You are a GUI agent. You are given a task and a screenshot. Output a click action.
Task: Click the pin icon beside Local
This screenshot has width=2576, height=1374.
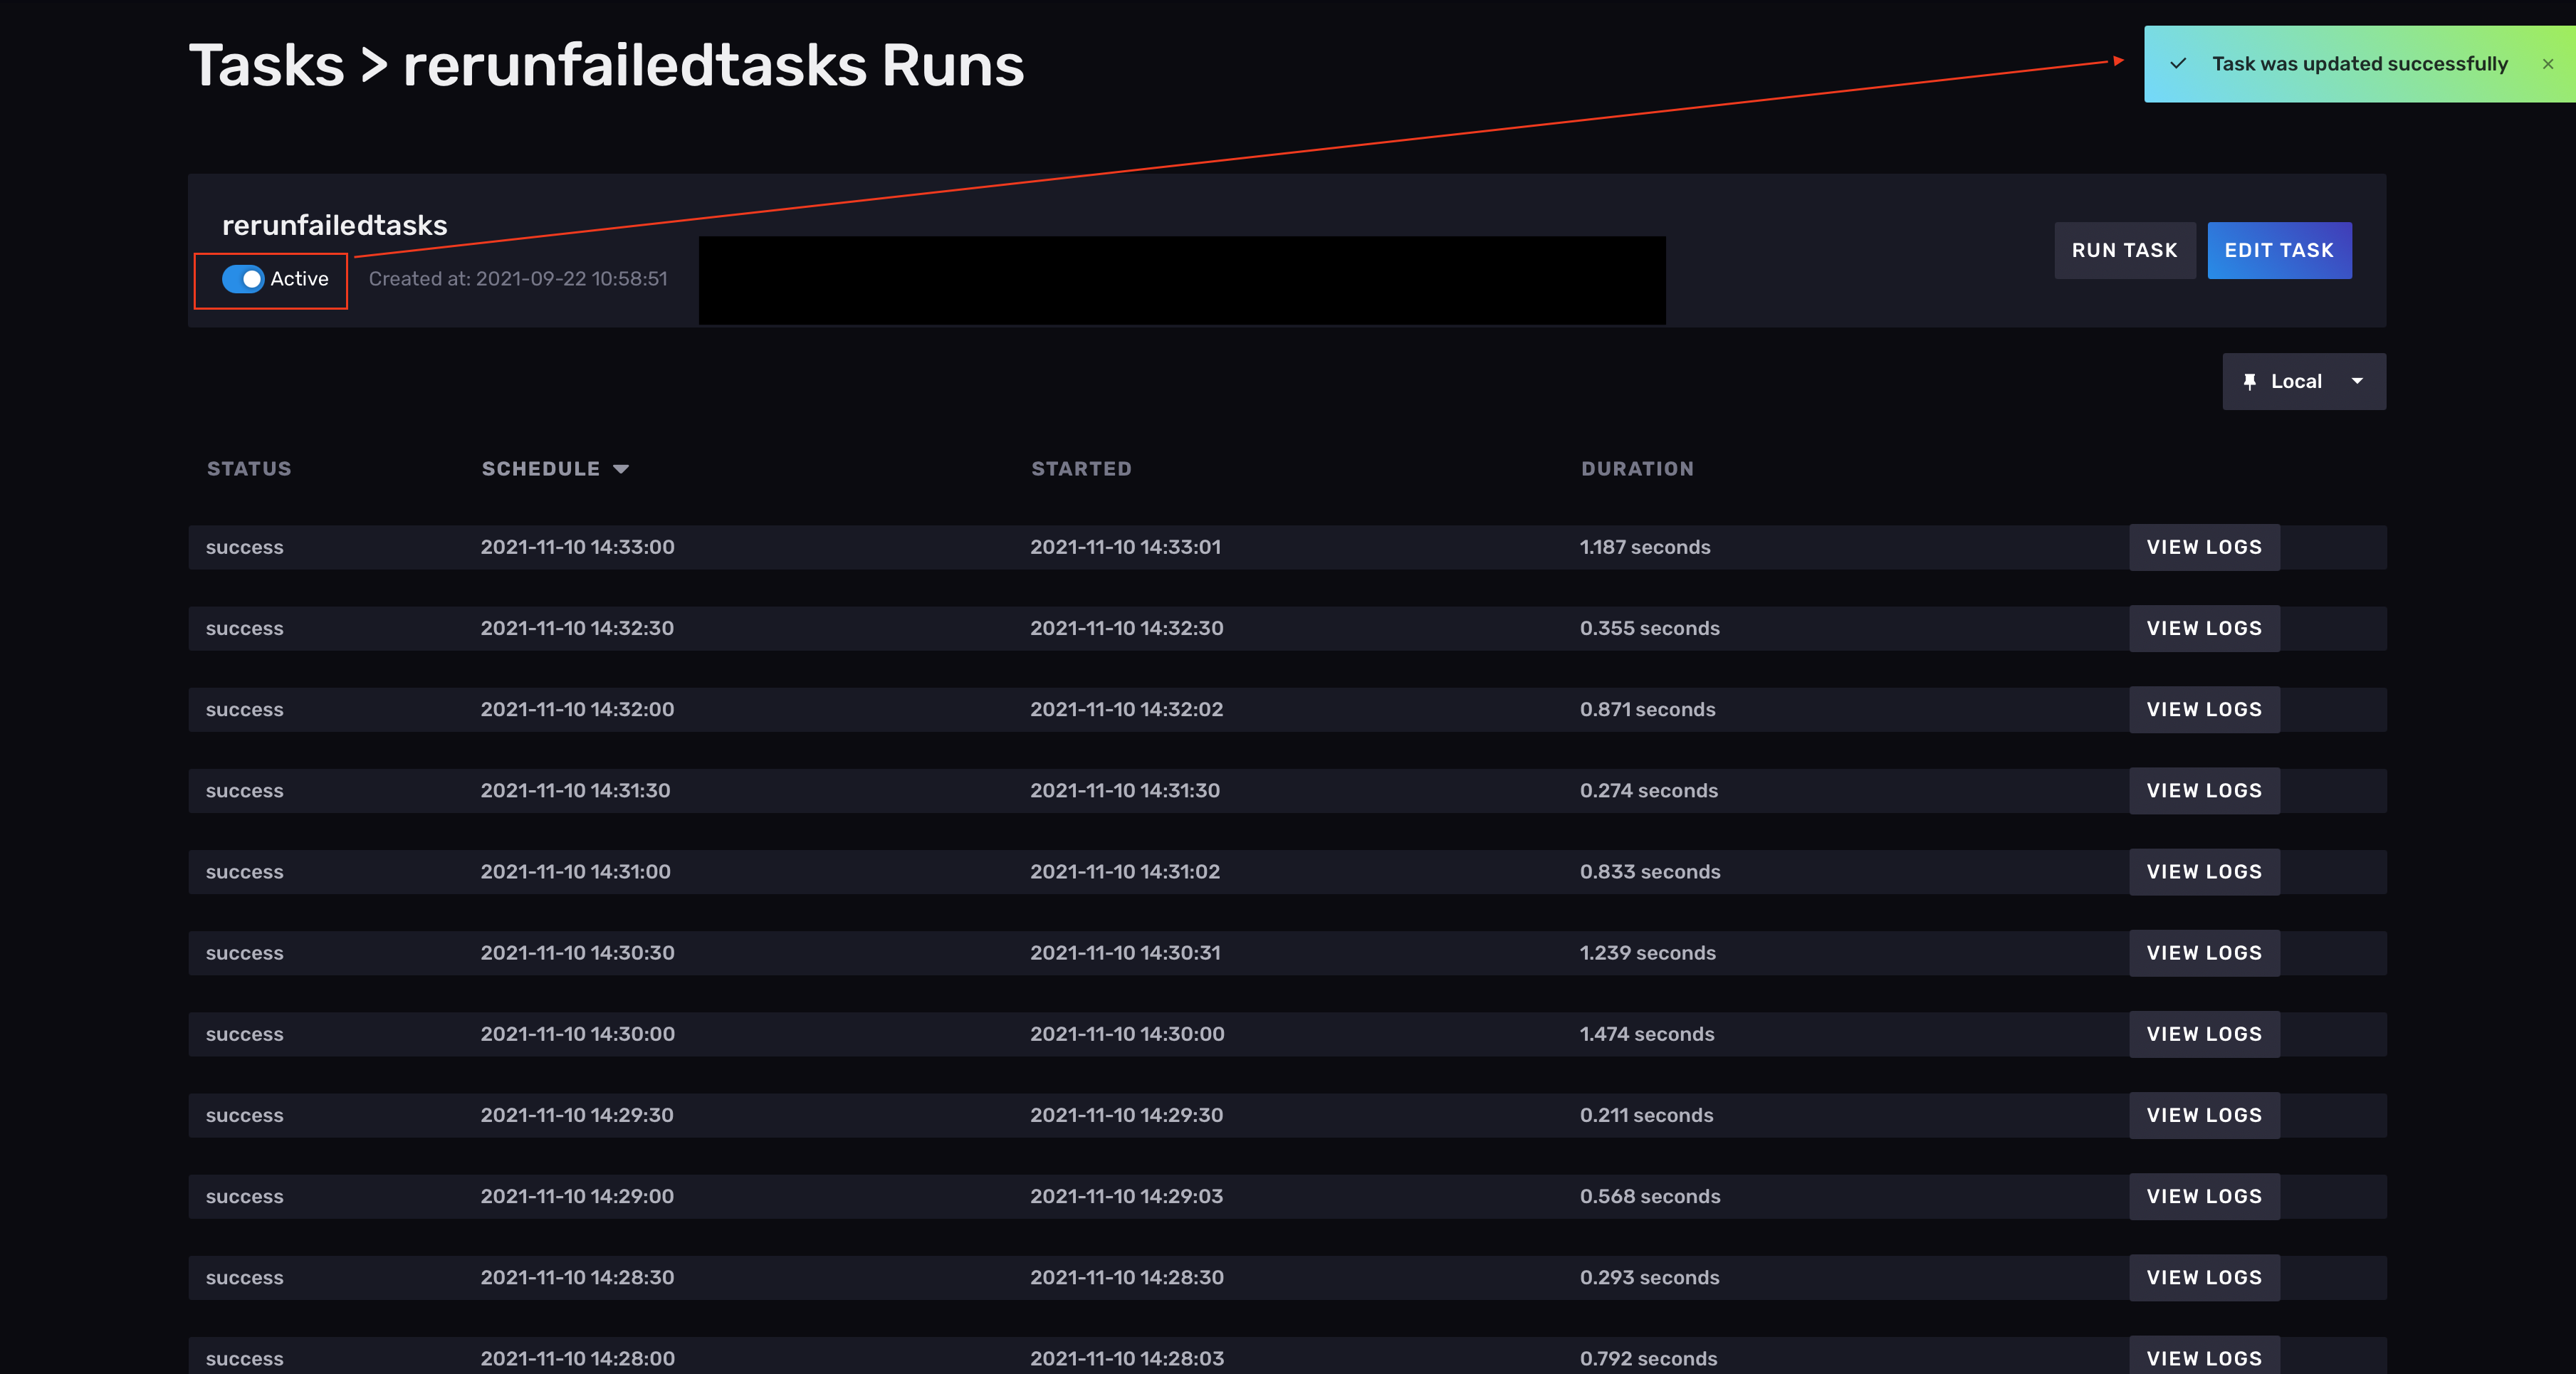2250,381
